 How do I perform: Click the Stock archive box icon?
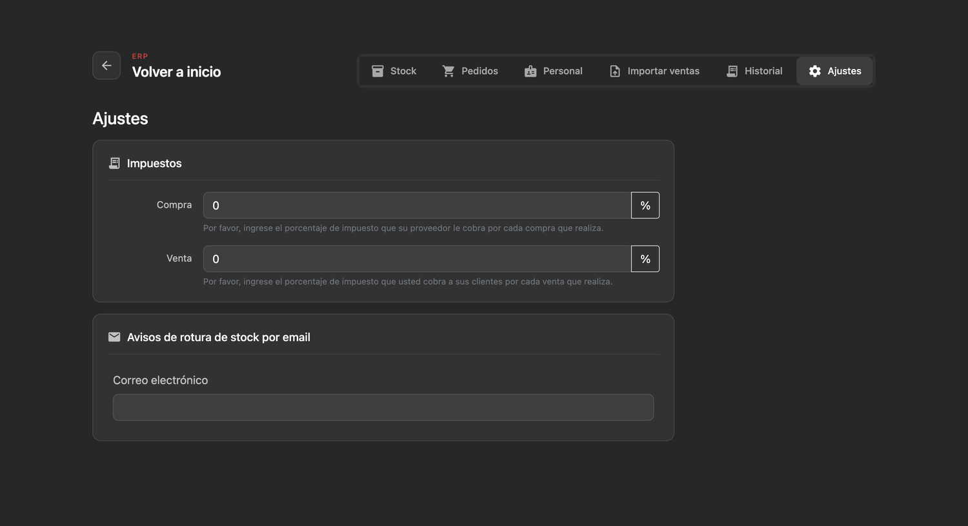point(378,71)
